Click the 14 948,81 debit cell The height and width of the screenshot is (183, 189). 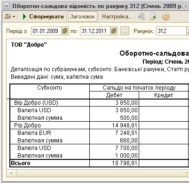coord(114,125)
